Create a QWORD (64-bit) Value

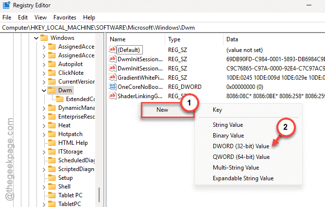coord(241,157)
